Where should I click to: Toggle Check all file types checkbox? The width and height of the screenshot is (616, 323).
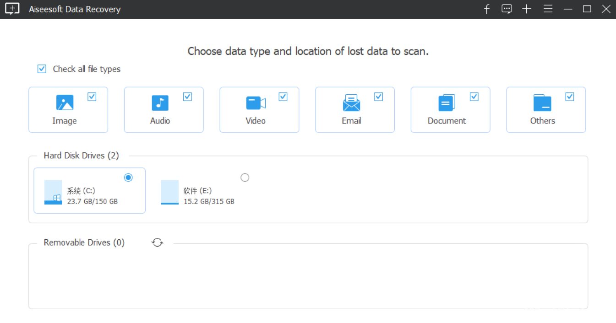point(42,69)
